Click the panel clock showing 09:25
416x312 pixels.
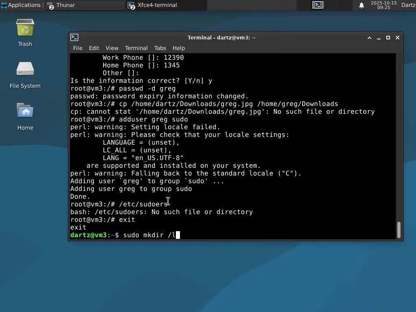pyautogui.click(x=383, y=5)
